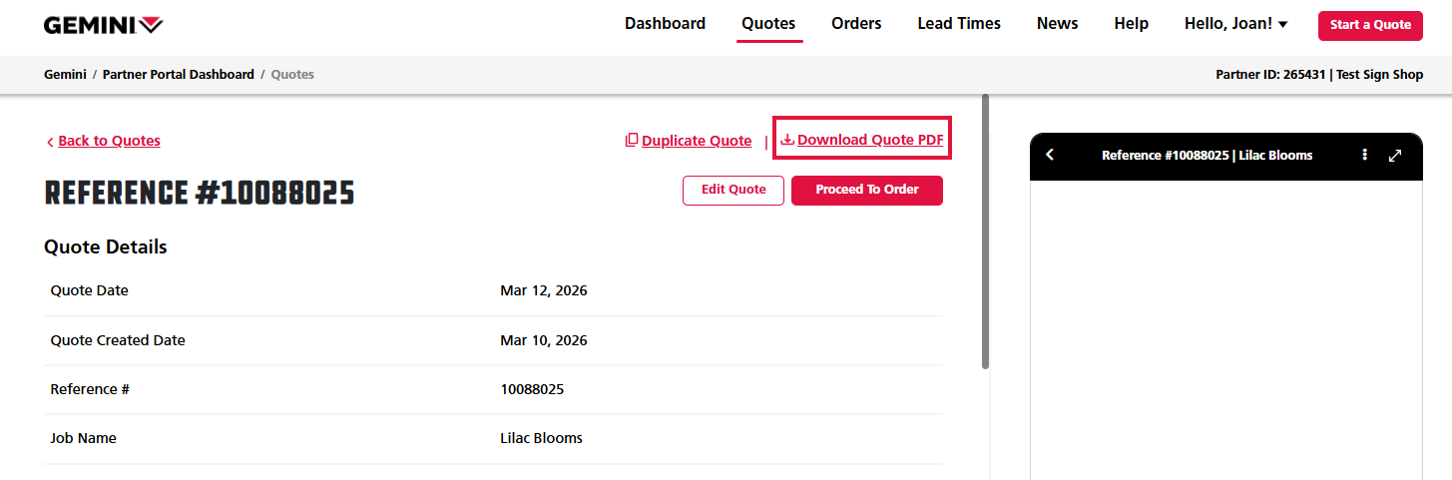Switch to the Orders tab
The width and height of the screenshot is (1452, 480).
[x=856, y=24]
